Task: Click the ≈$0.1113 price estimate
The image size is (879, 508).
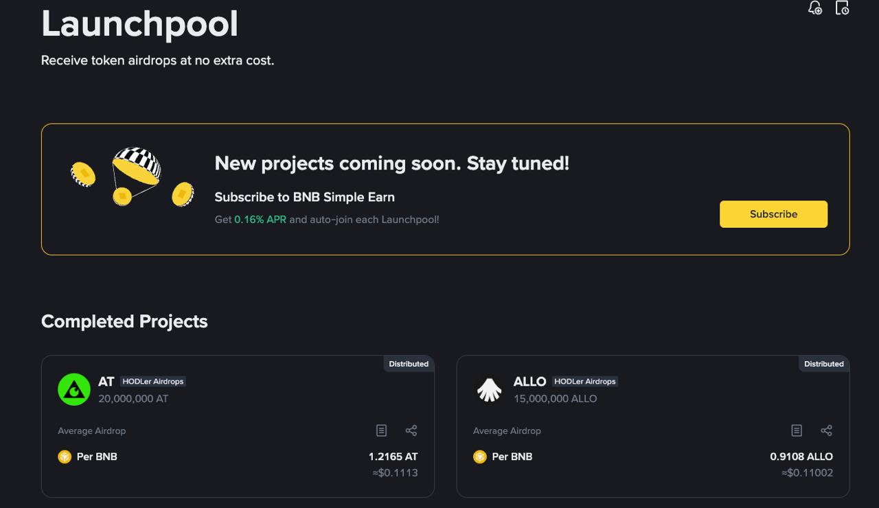Action: 395,472
